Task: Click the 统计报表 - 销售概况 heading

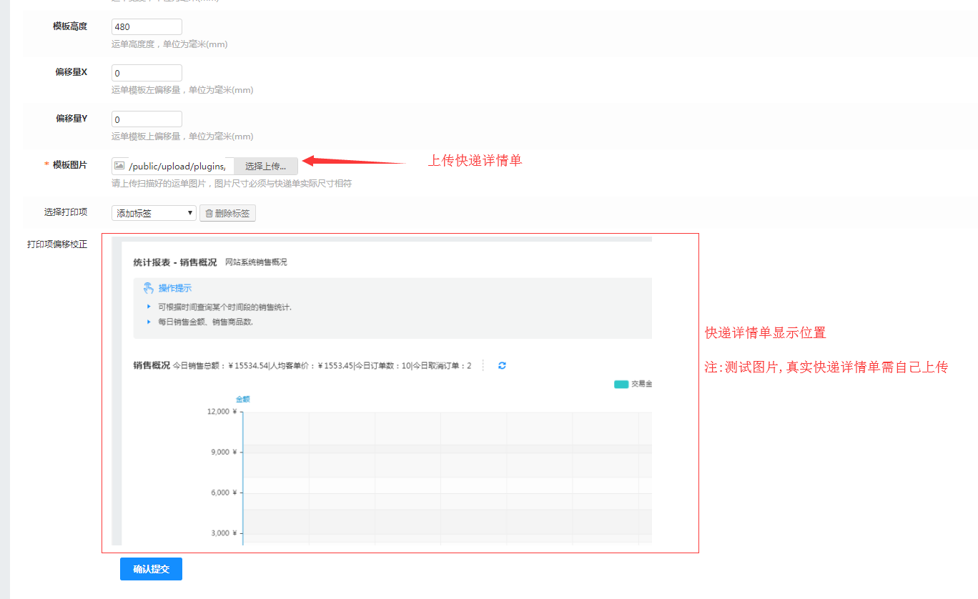Action: click(x=174, y=262)
